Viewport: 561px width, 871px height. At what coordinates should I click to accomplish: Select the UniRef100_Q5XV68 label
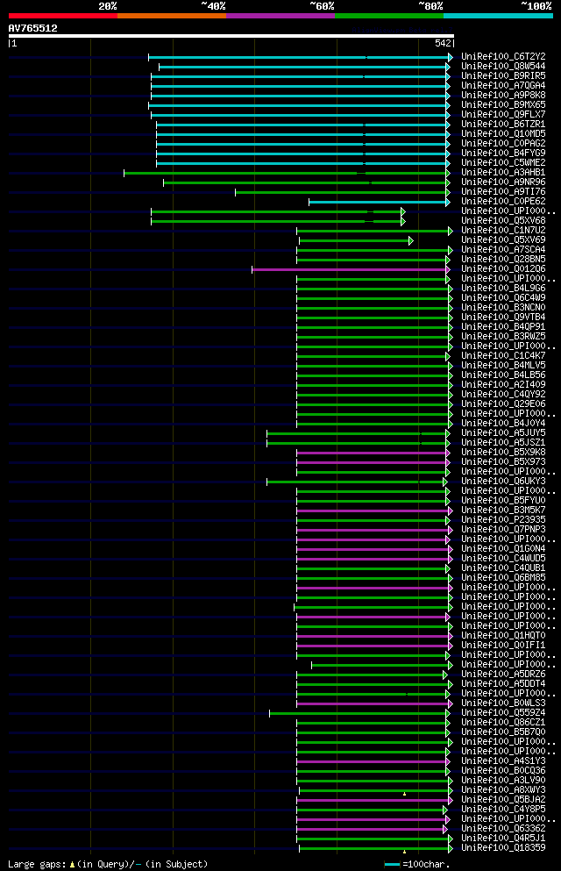pyautogui.click(x=503, y=220)
